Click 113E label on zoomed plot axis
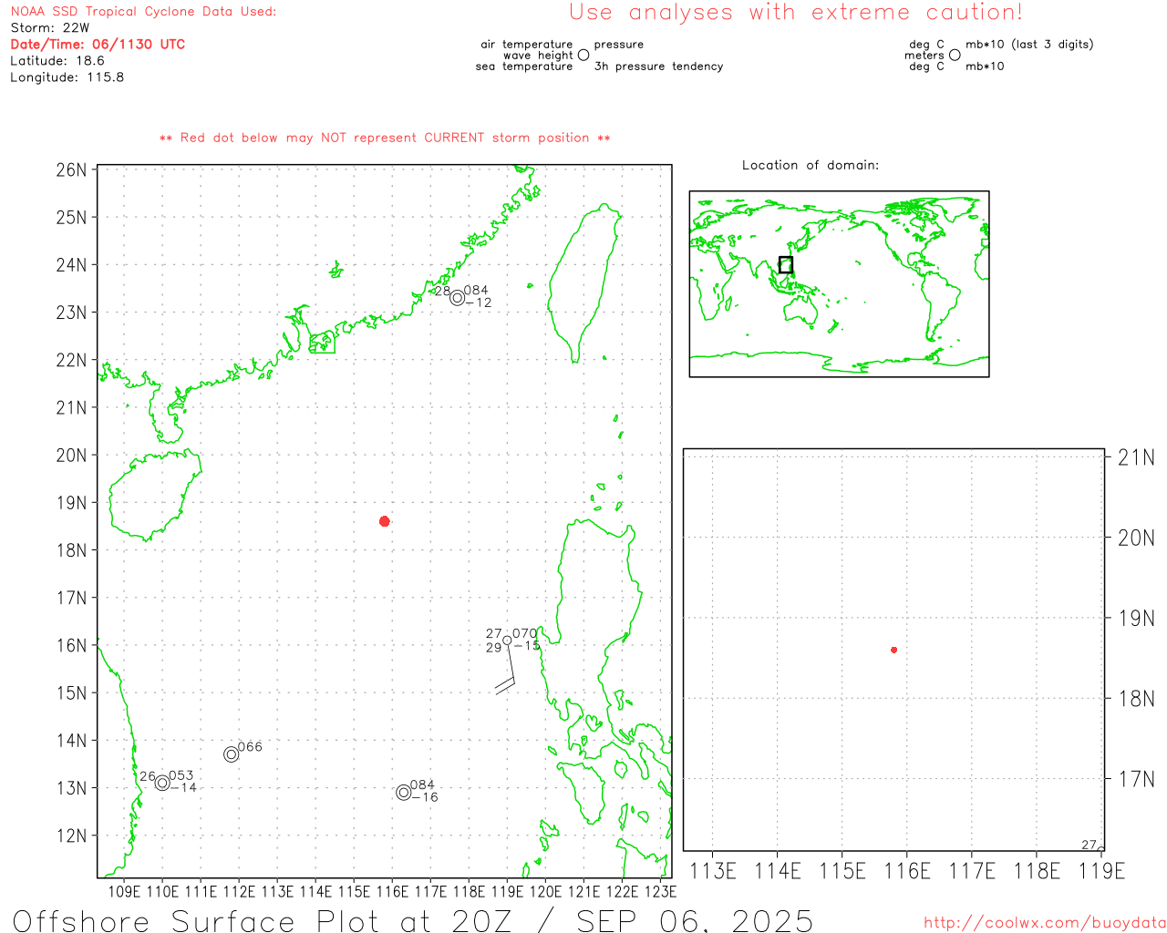1167x933 pixels. [x=713, y=871]
